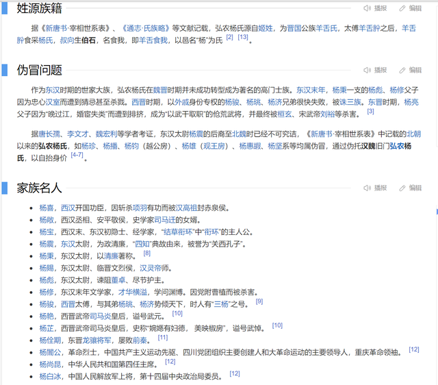Image resolution: width=438 pixels, height=385 pixels.
Task: Open the 杨闇公 list entry
Action: (x=50, y=353)
